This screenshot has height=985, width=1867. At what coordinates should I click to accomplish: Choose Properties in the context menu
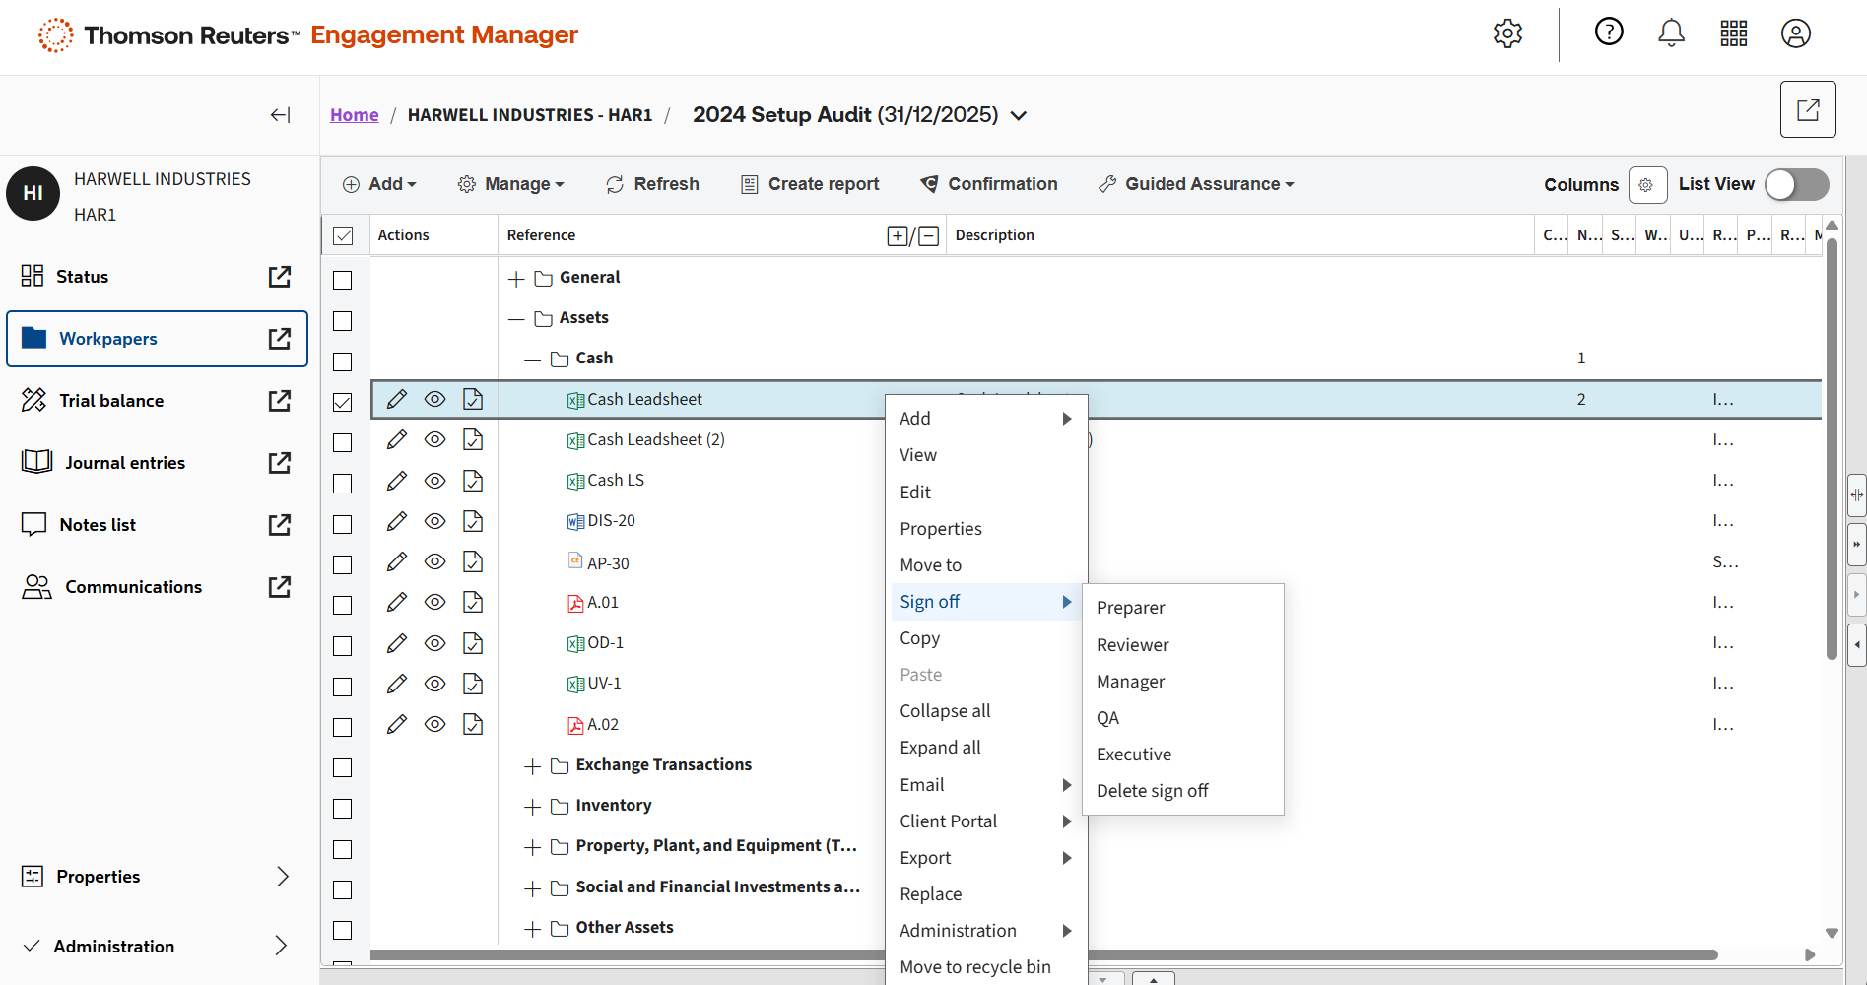point(940,529)
